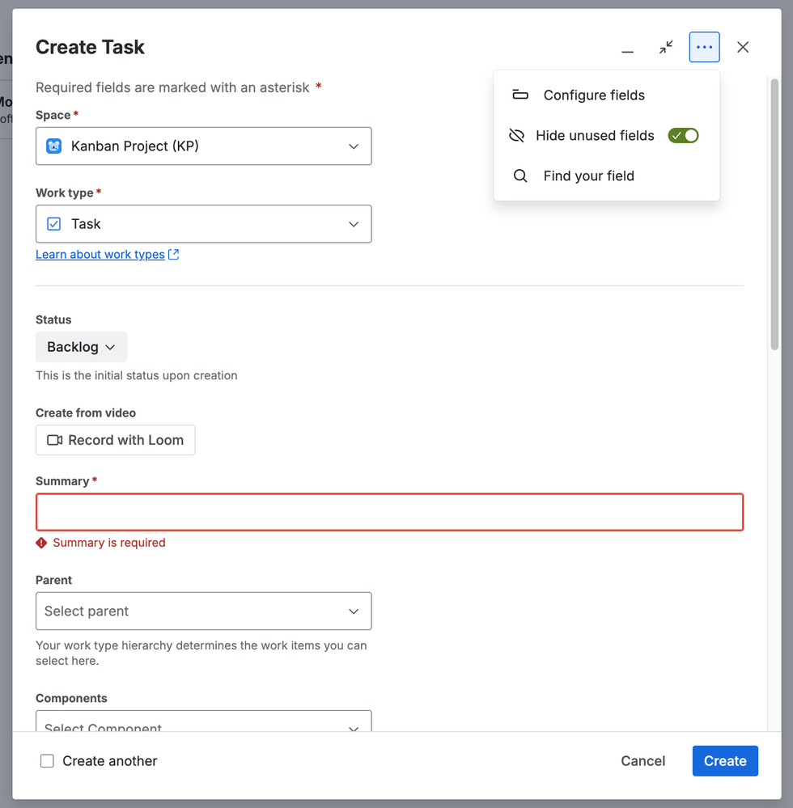
Task: Click the three-dot more actions button
Action: [704, 48]
